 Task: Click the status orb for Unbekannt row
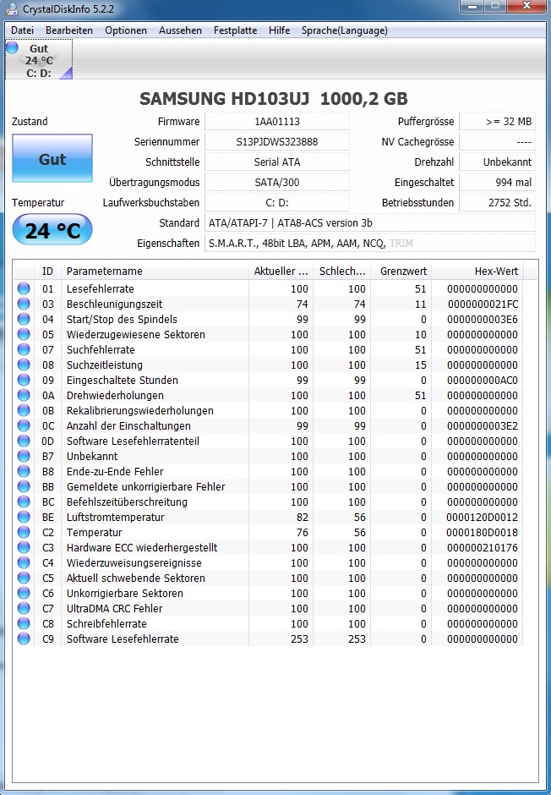point(24,456)
